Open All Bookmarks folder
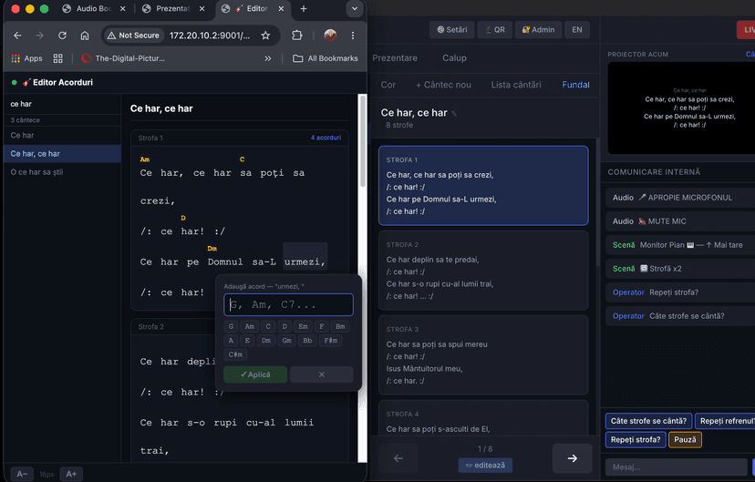This screenshot has height=482, width=755. (x=326, y=58)
